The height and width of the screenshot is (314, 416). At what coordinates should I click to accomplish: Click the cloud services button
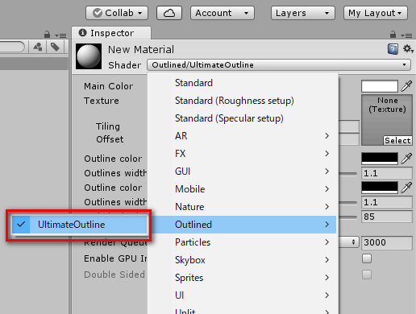(x=169, y=13)
